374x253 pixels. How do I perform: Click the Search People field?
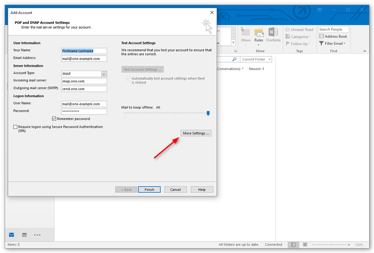(x=333, y=29)
